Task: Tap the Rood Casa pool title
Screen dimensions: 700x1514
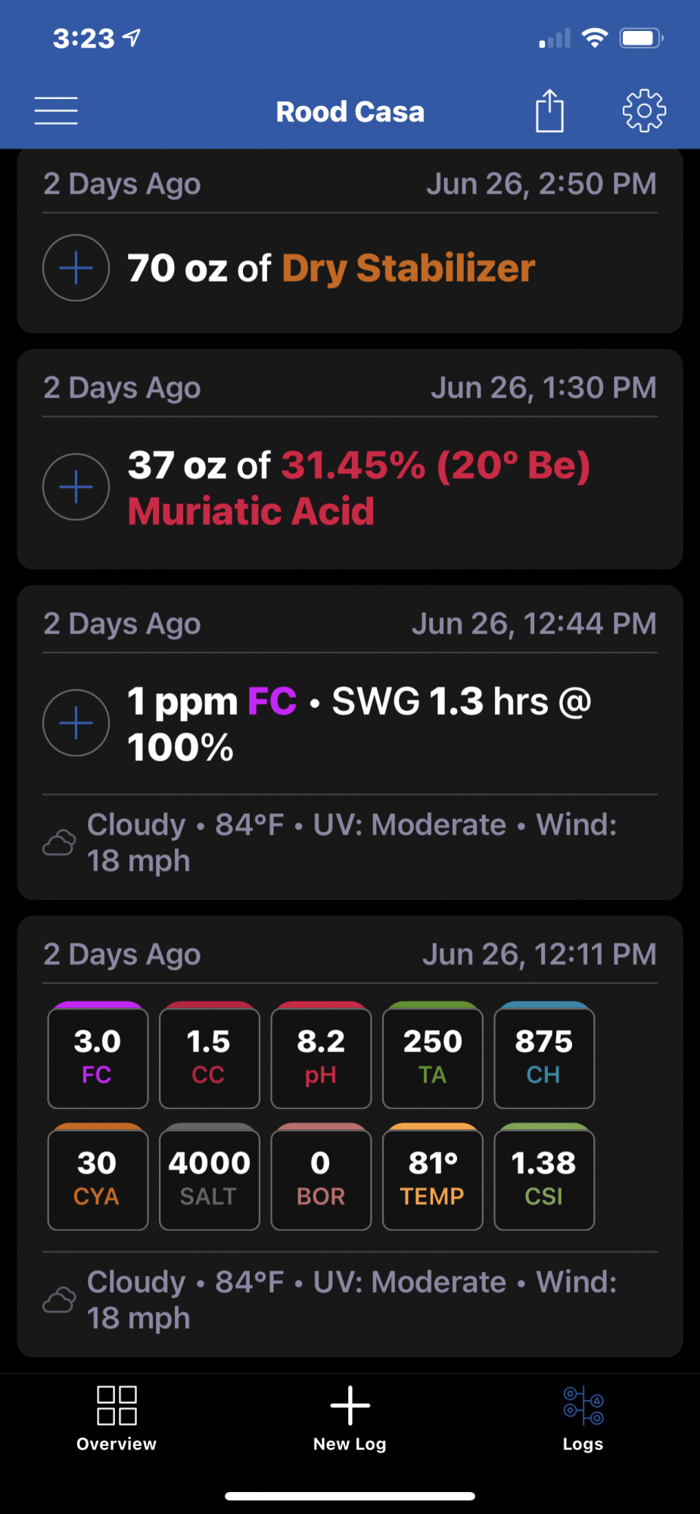Action: pos(350,112)
